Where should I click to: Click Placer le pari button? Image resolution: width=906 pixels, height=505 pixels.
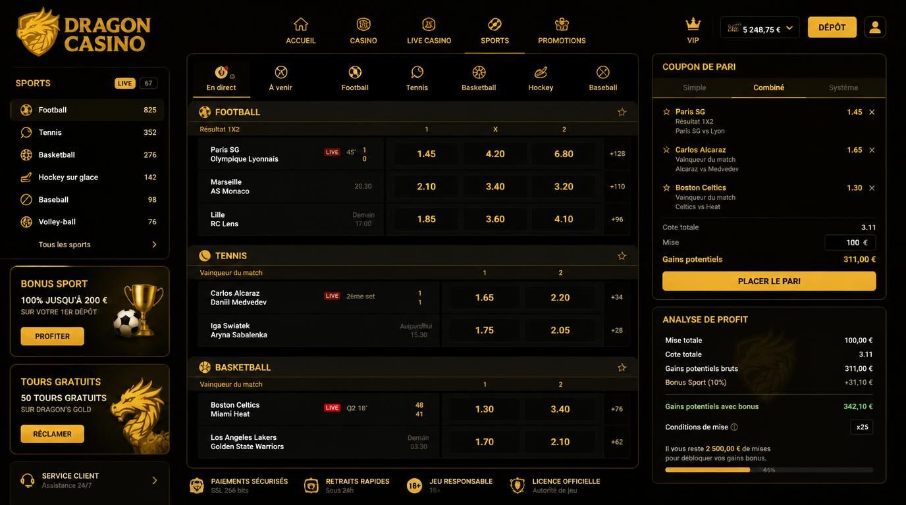pyautogui.click(x=769, y=281)
